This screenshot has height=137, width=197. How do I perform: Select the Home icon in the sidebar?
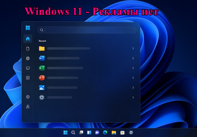point(28,39)
